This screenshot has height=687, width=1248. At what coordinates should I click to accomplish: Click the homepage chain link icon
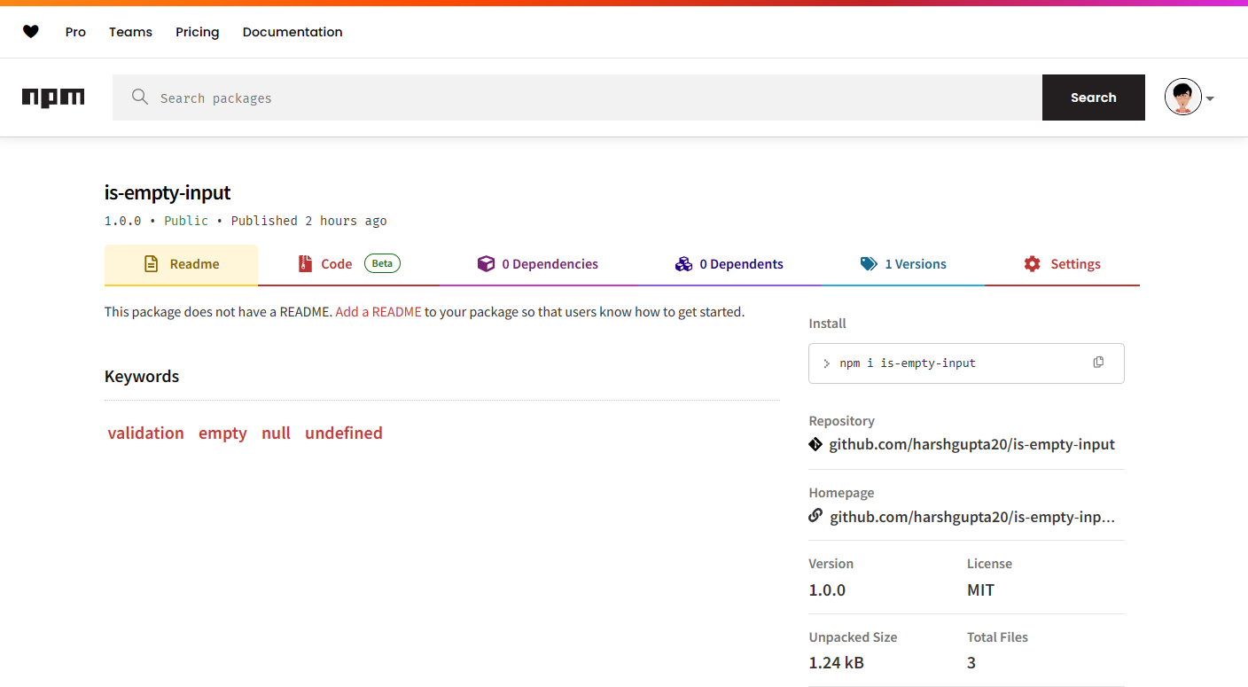(815, 516)
